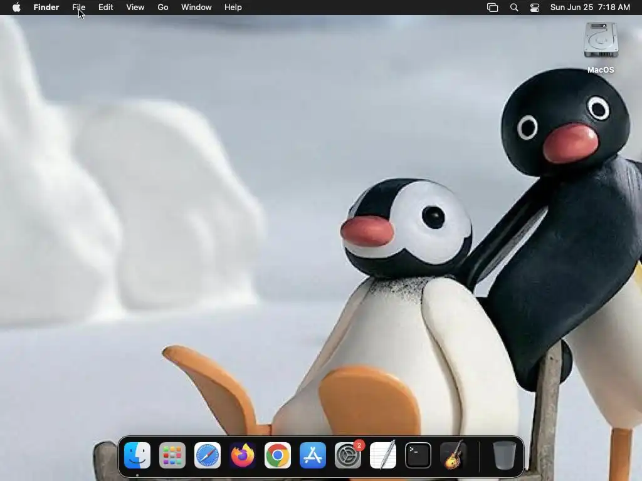Open the Apple menu
The width and height of the screenshot is (642, 481).
[x=16, y=8]
